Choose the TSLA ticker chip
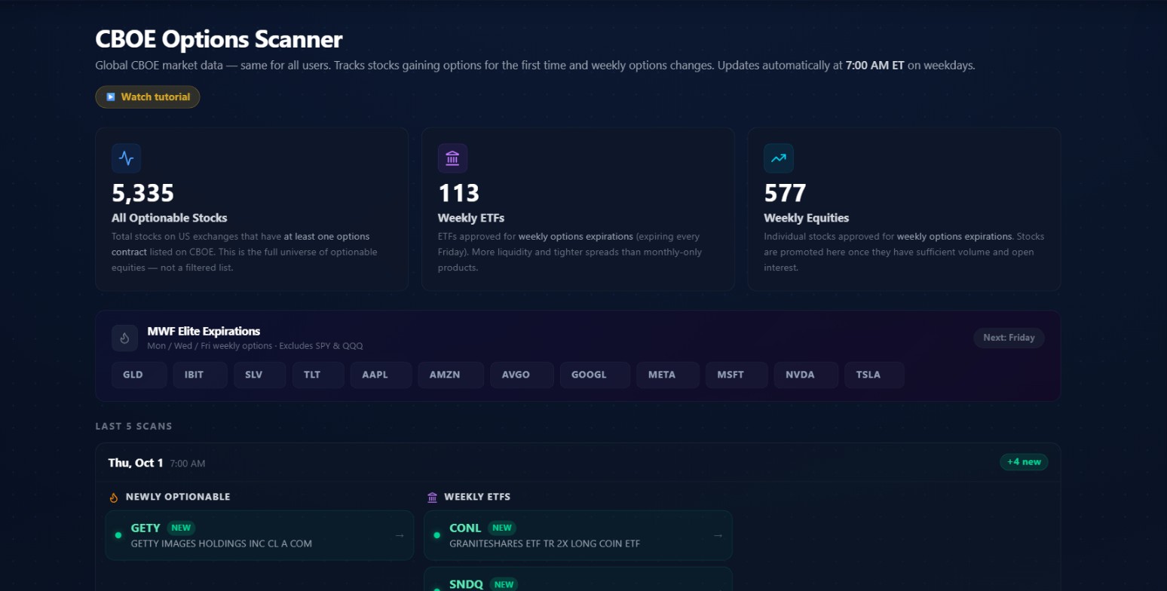The height and width of the screenshot is (591, 1167). [x=874, y=375]
